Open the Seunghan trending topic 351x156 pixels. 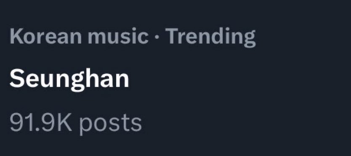(x=69, y=79)
